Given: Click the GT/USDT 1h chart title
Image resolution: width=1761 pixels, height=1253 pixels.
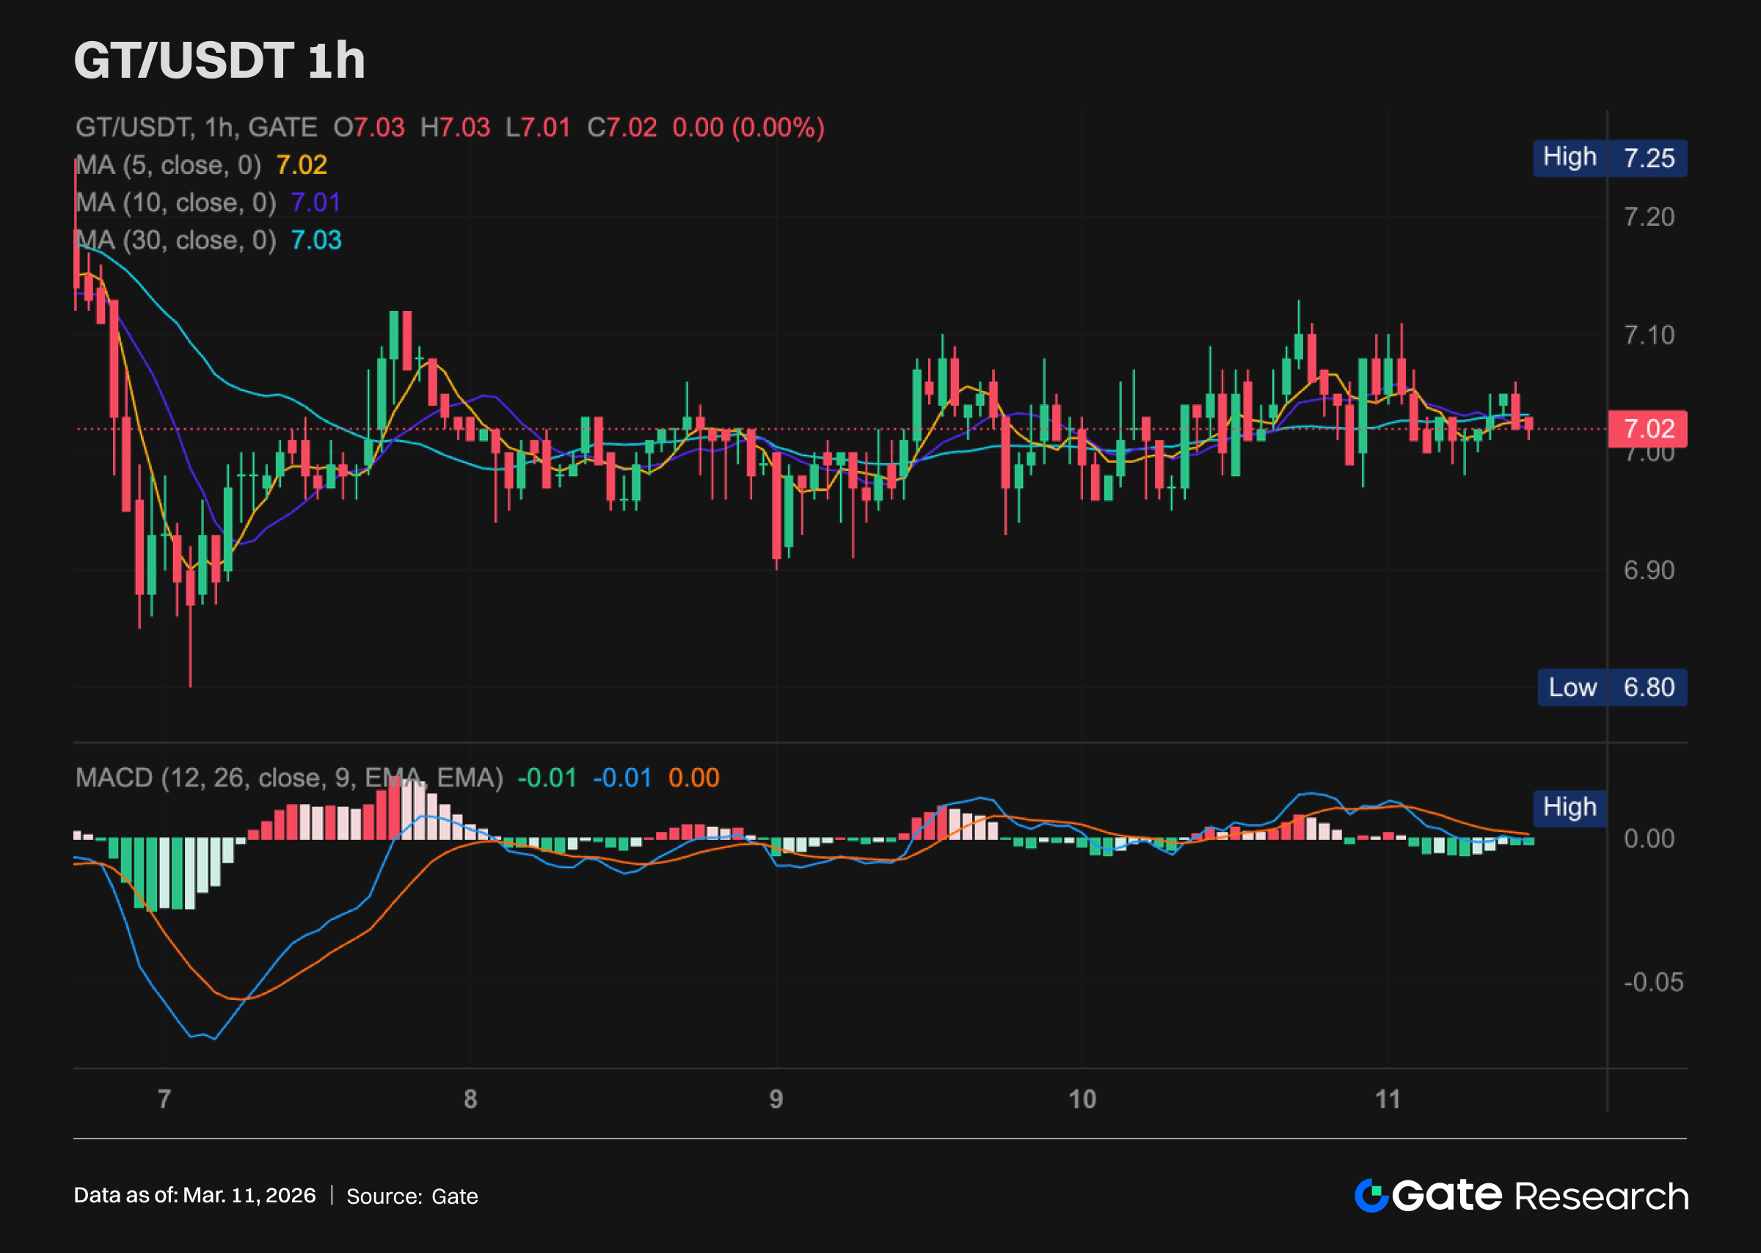Looking at the screenshot, I should [219, 60].
